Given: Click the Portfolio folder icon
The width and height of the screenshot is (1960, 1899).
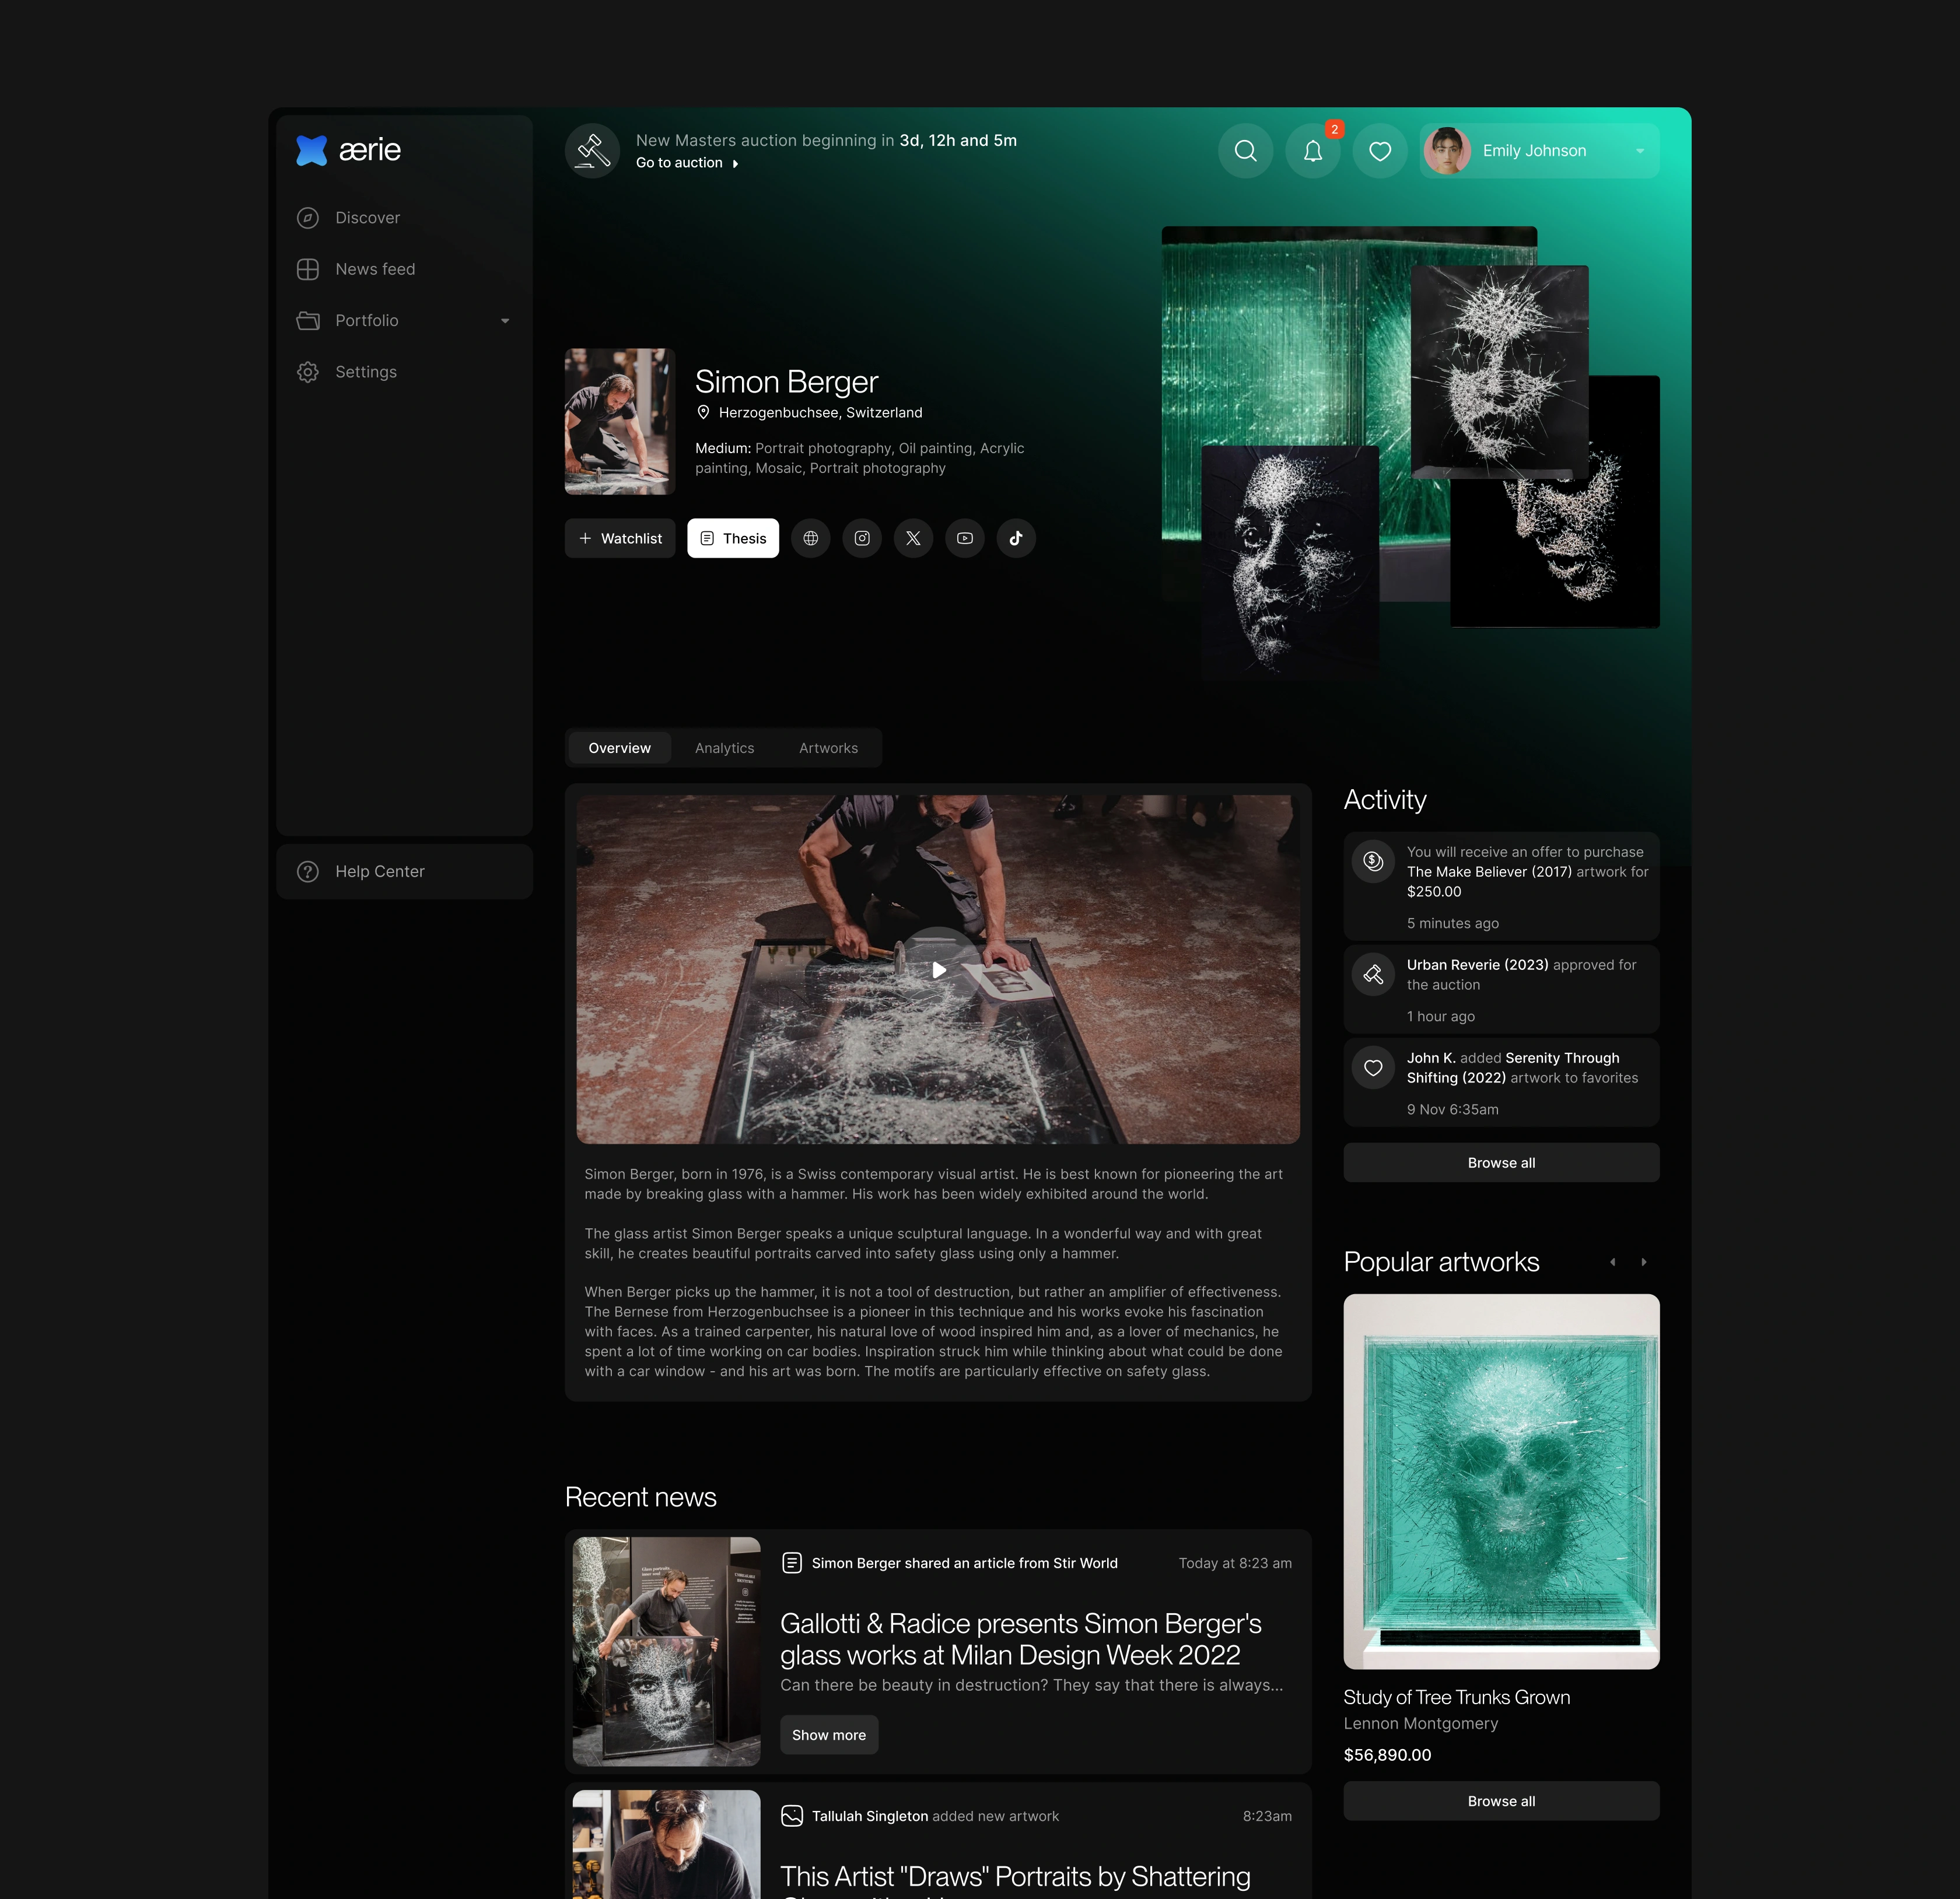Looking at the screenshot, I should coord(308,321).
